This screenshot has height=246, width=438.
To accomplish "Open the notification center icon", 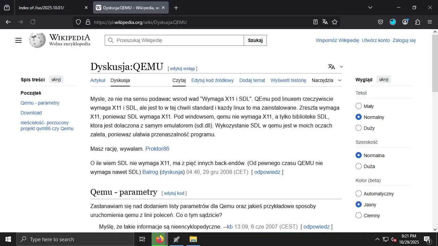I will 427,239.
